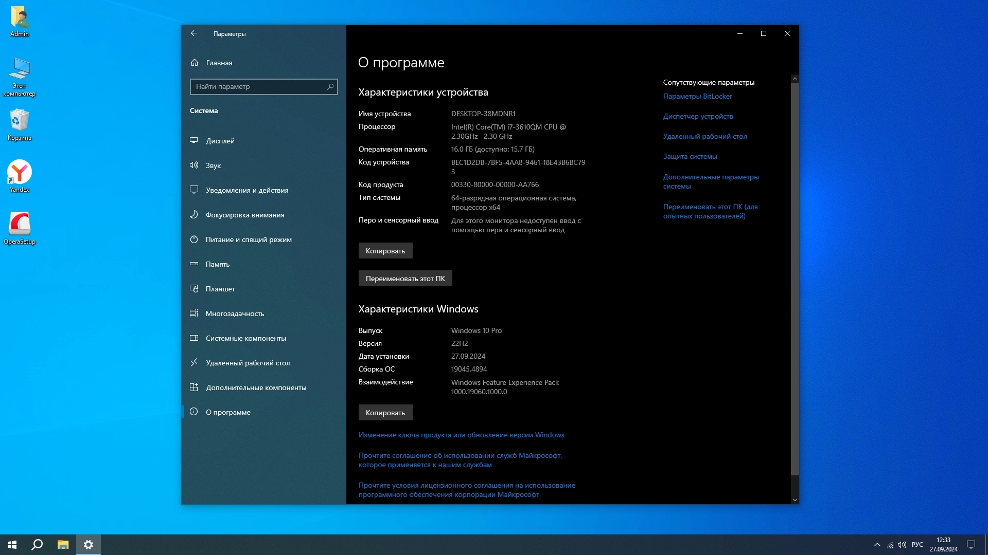This screenshot has width=988, height=555.
Task: Open the Storage (Память) settings item
Action: point(217,264)
